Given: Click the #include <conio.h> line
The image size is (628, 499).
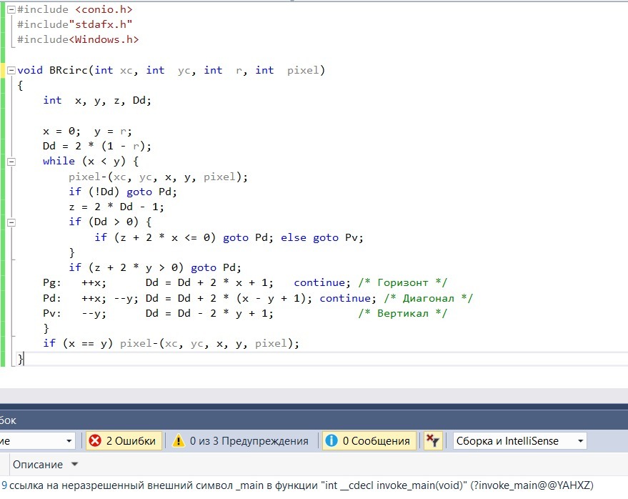Looking at the screenshot, I should click(75, 9).
